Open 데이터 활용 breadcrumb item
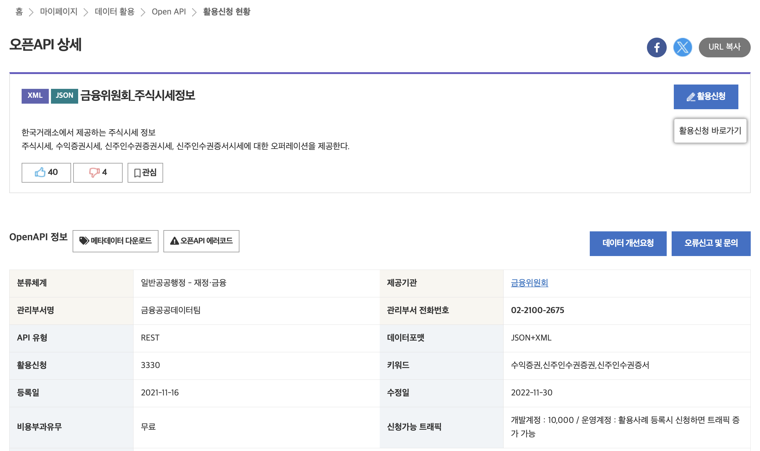The image size is (760, 451). pos(115,12)
